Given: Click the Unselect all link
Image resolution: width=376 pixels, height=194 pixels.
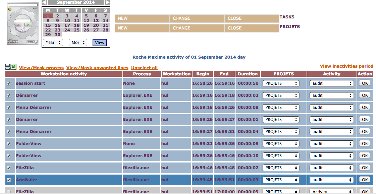Looking at the screenshot, I should (144, 68).
